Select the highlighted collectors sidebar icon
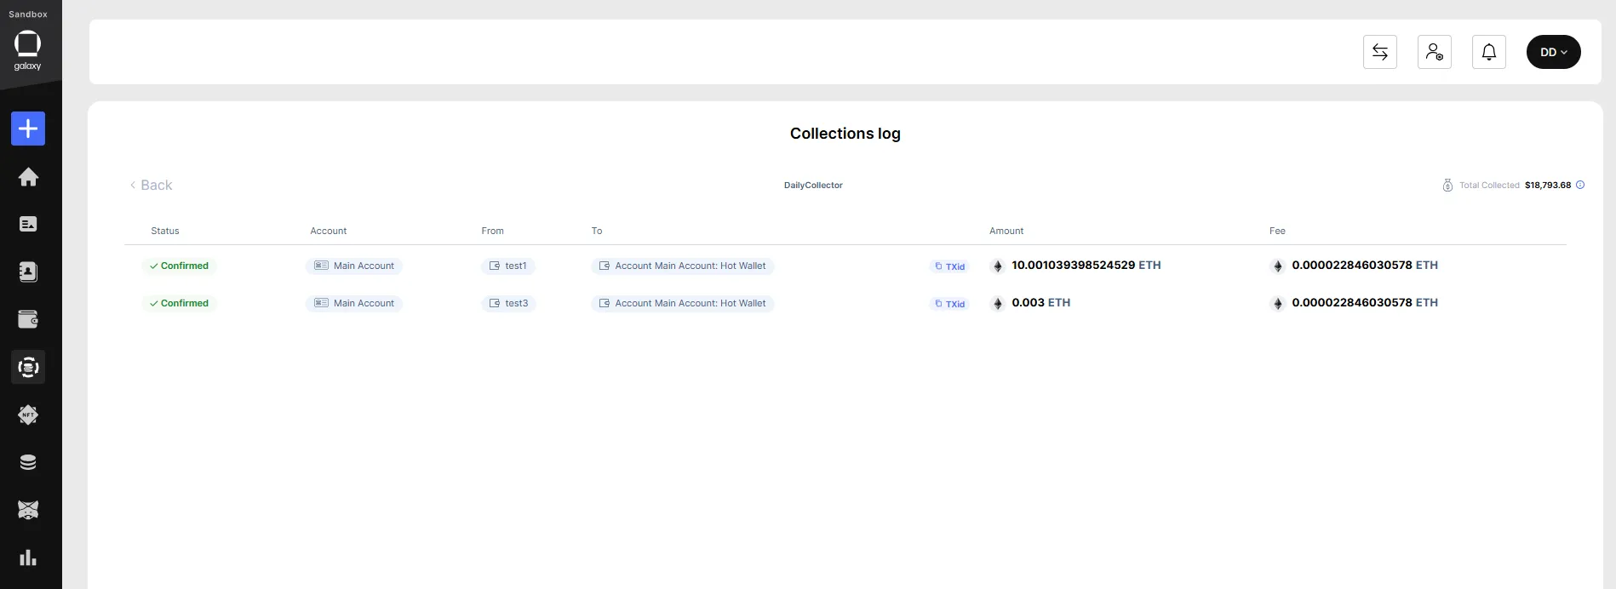 click(x=28, y=367)
